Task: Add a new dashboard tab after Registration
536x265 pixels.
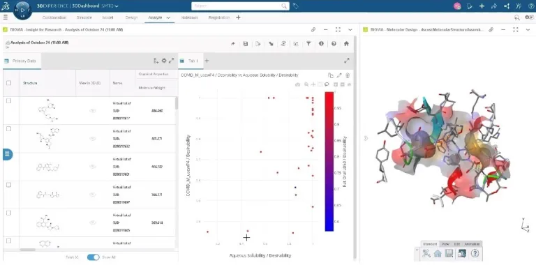Action: tap(238, 17)
